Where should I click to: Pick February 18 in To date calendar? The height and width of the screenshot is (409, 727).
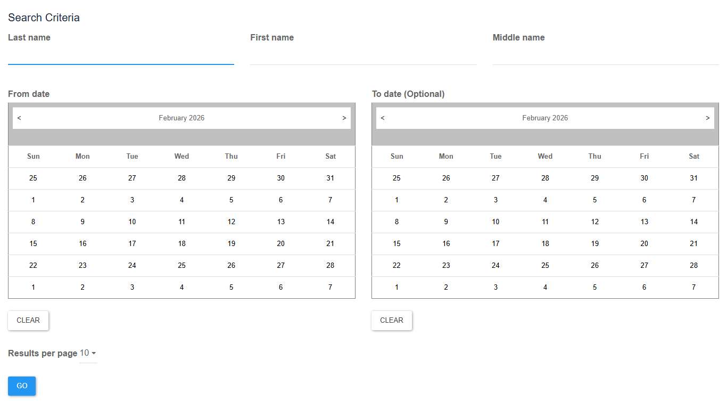pyautogui.click(x=545, y=244)
